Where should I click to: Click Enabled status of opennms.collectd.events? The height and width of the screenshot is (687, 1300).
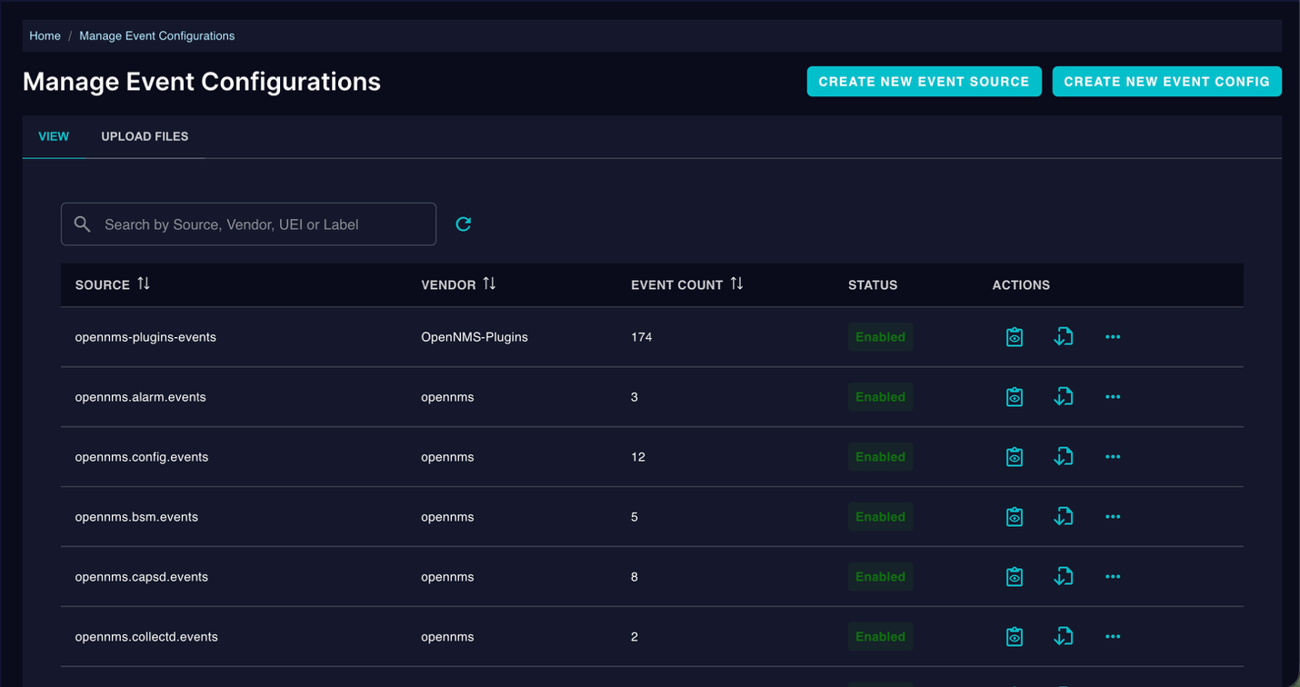point(880,637)
